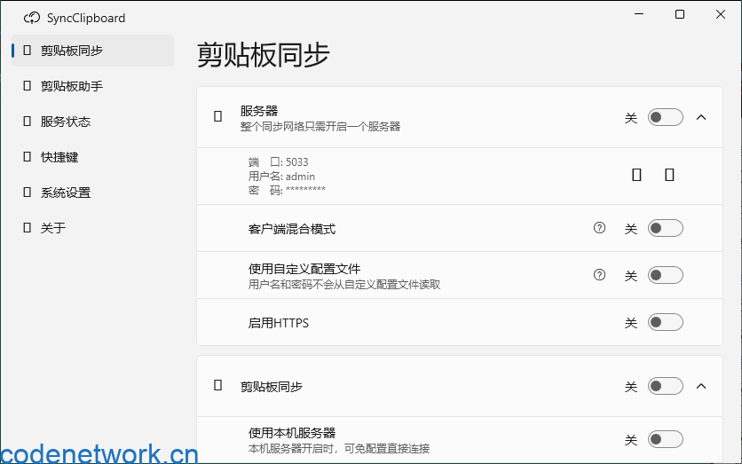Open 剪贴板助手 in the sidebar

click(x=92, y=86)
